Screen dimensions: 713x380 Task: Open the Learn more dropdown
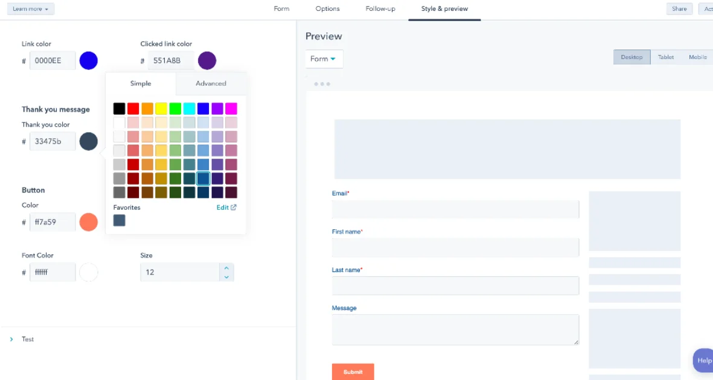click(x=30, y=8)
